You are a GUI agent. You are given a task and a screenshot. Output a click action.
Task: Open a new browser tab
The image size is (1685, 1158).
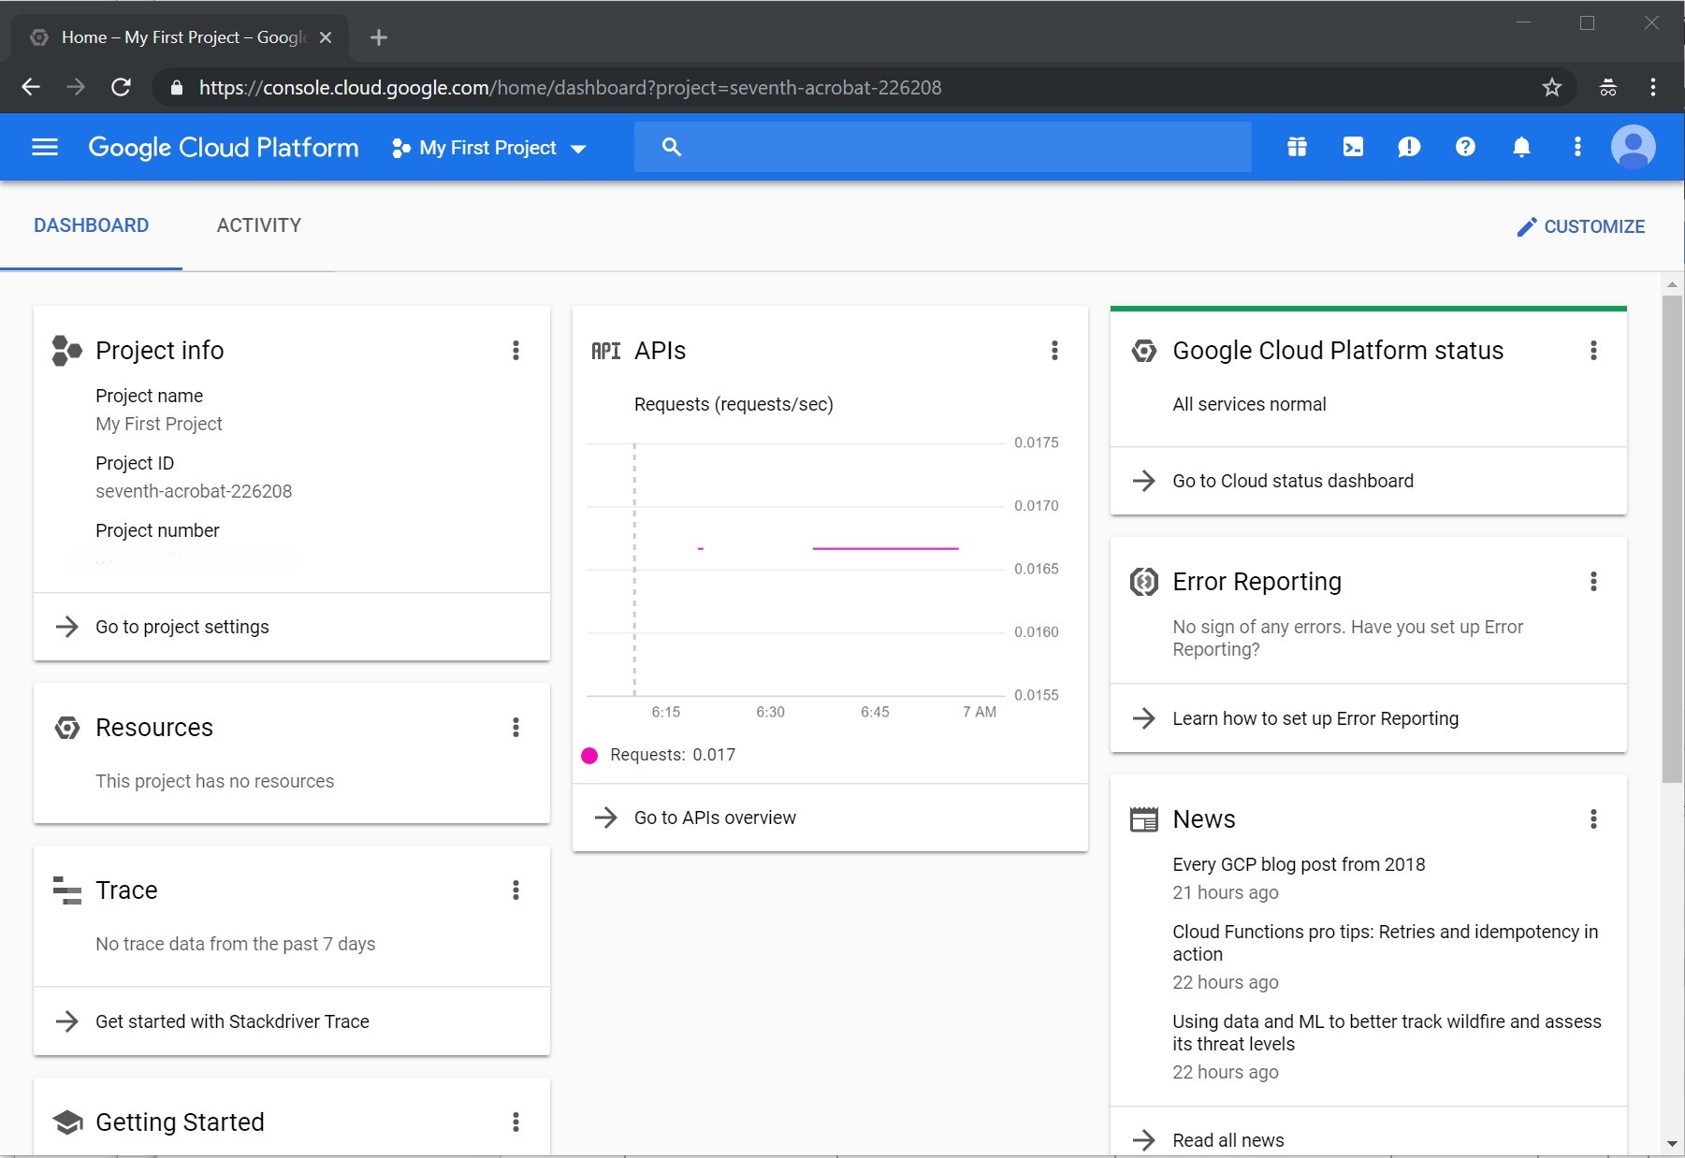coord(378,37)
